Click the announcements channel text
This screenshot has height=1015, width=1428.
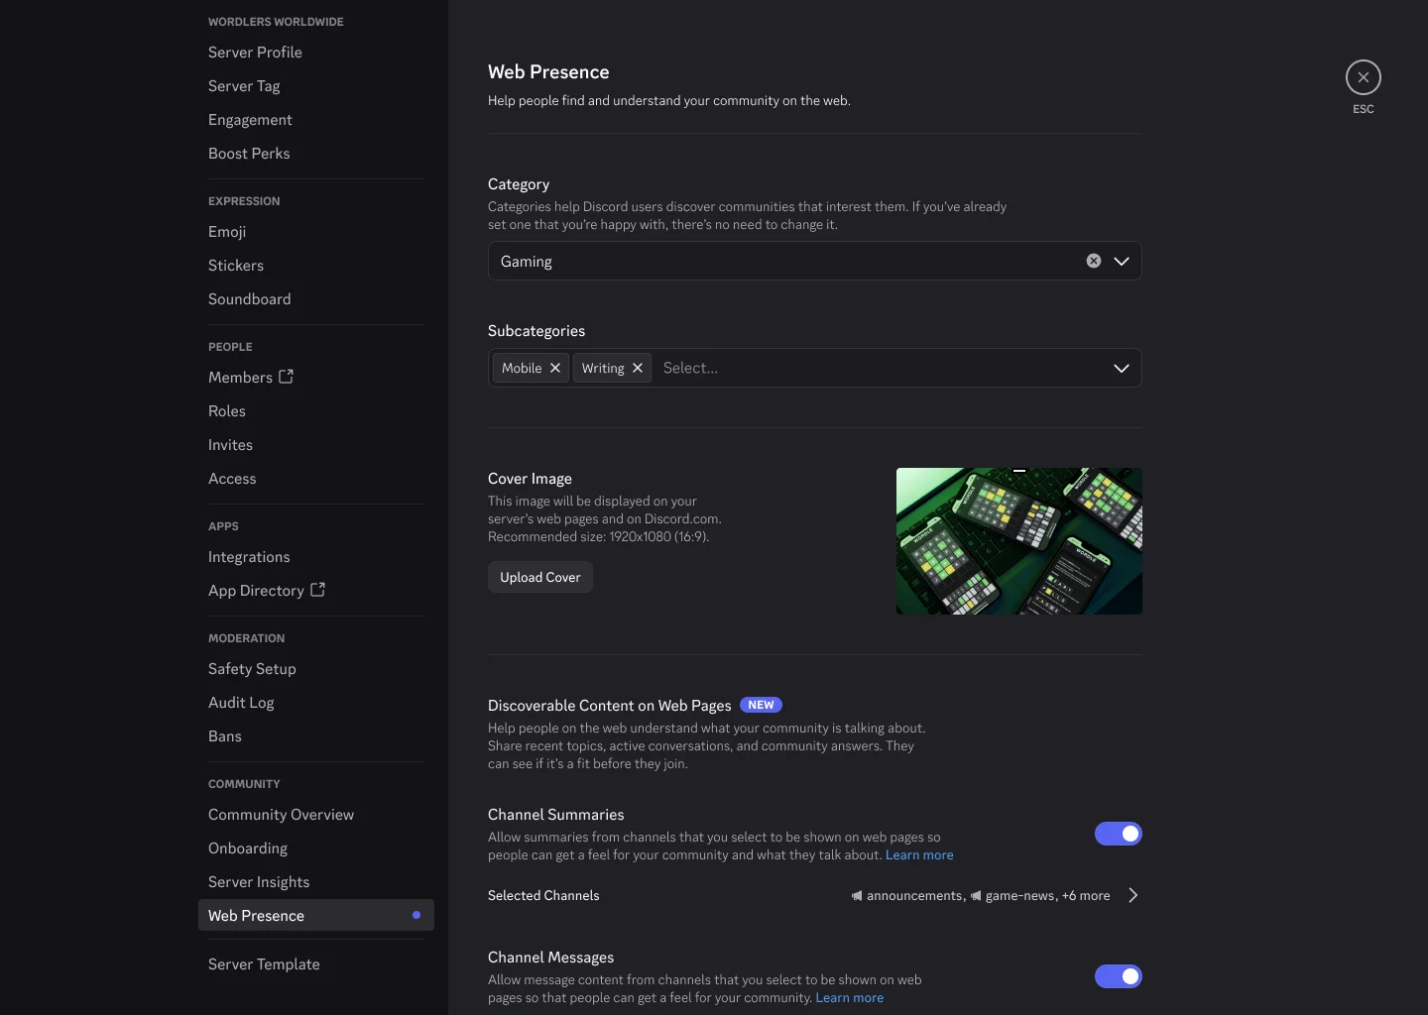(914, 895)
